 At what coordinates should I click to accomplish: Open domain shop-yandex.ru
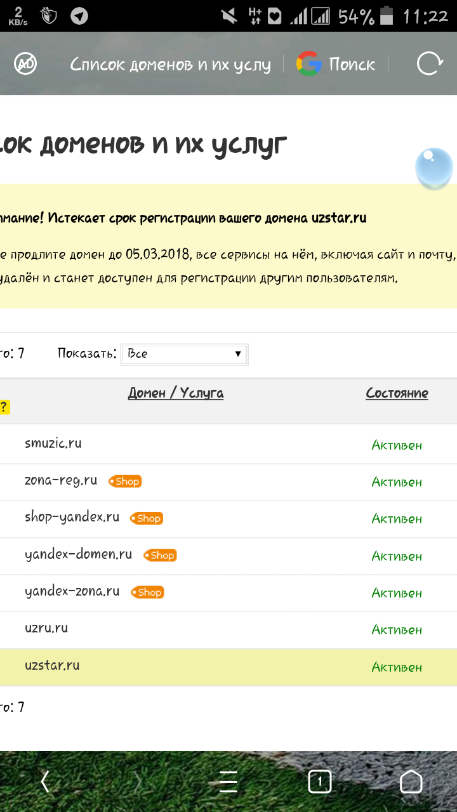72,517
